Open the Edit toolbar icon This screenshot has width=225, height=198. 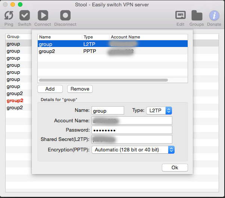coord(181,15)
